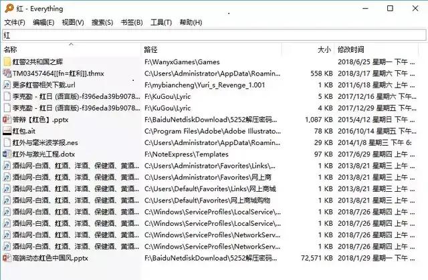Screen dimensions: 428x280
Task: Click path C:\Users\Default\Favorites\Links\网上商城
Action: tap(210, 188)
